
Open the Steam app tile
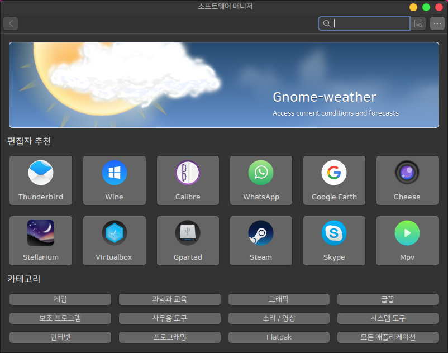click(261, 241)
